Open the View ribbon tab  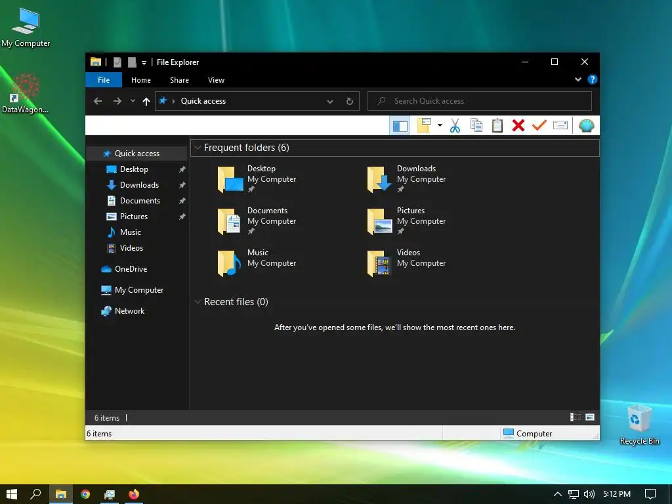216,80
